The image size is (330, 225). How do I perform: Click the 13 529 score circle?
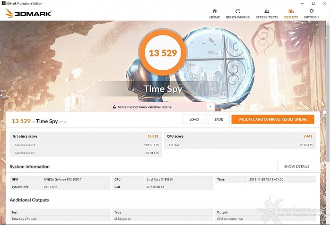click(163, 53)
